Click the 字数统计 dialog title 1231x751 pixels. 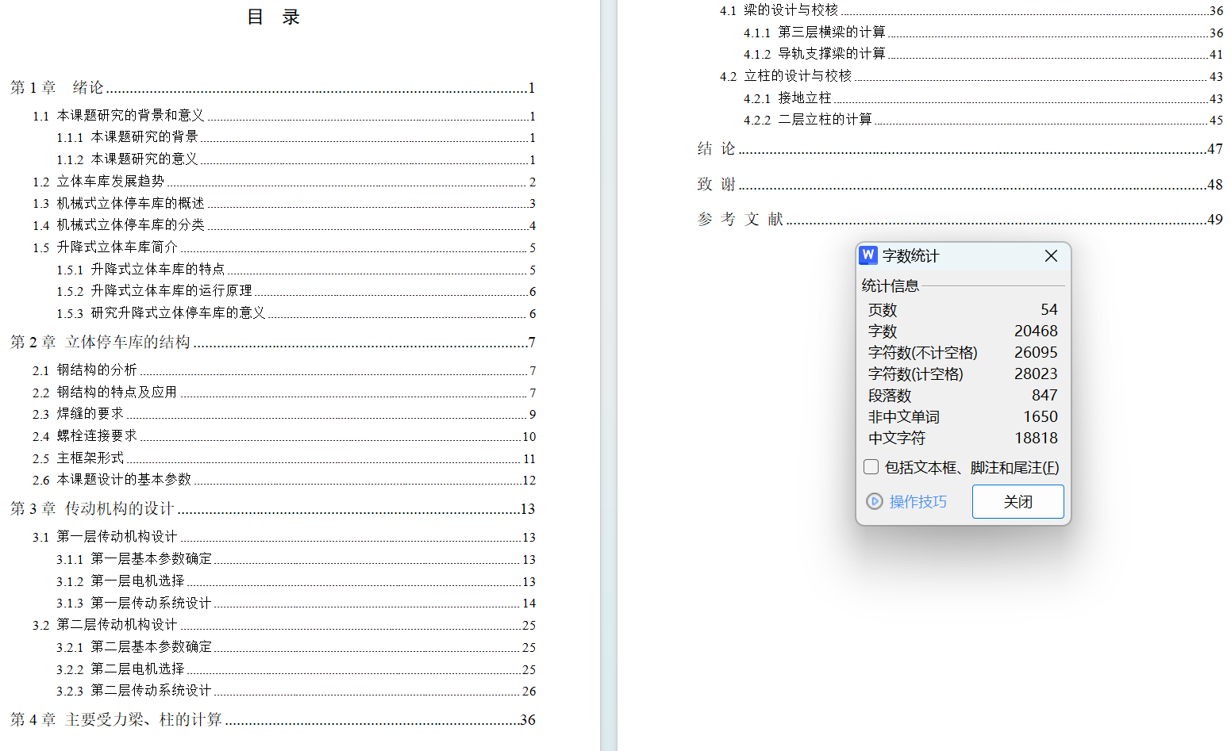pyautogui.click(x=910, y=255)
